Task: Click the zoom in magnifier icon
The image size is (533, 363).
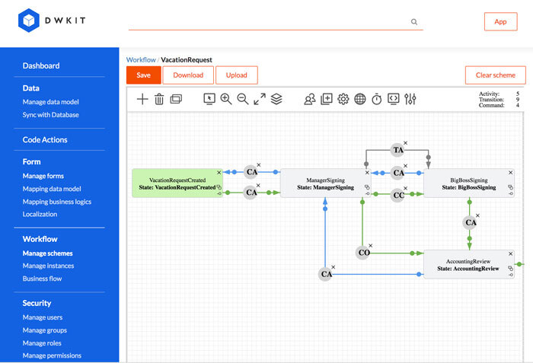Action: point(226,99)
